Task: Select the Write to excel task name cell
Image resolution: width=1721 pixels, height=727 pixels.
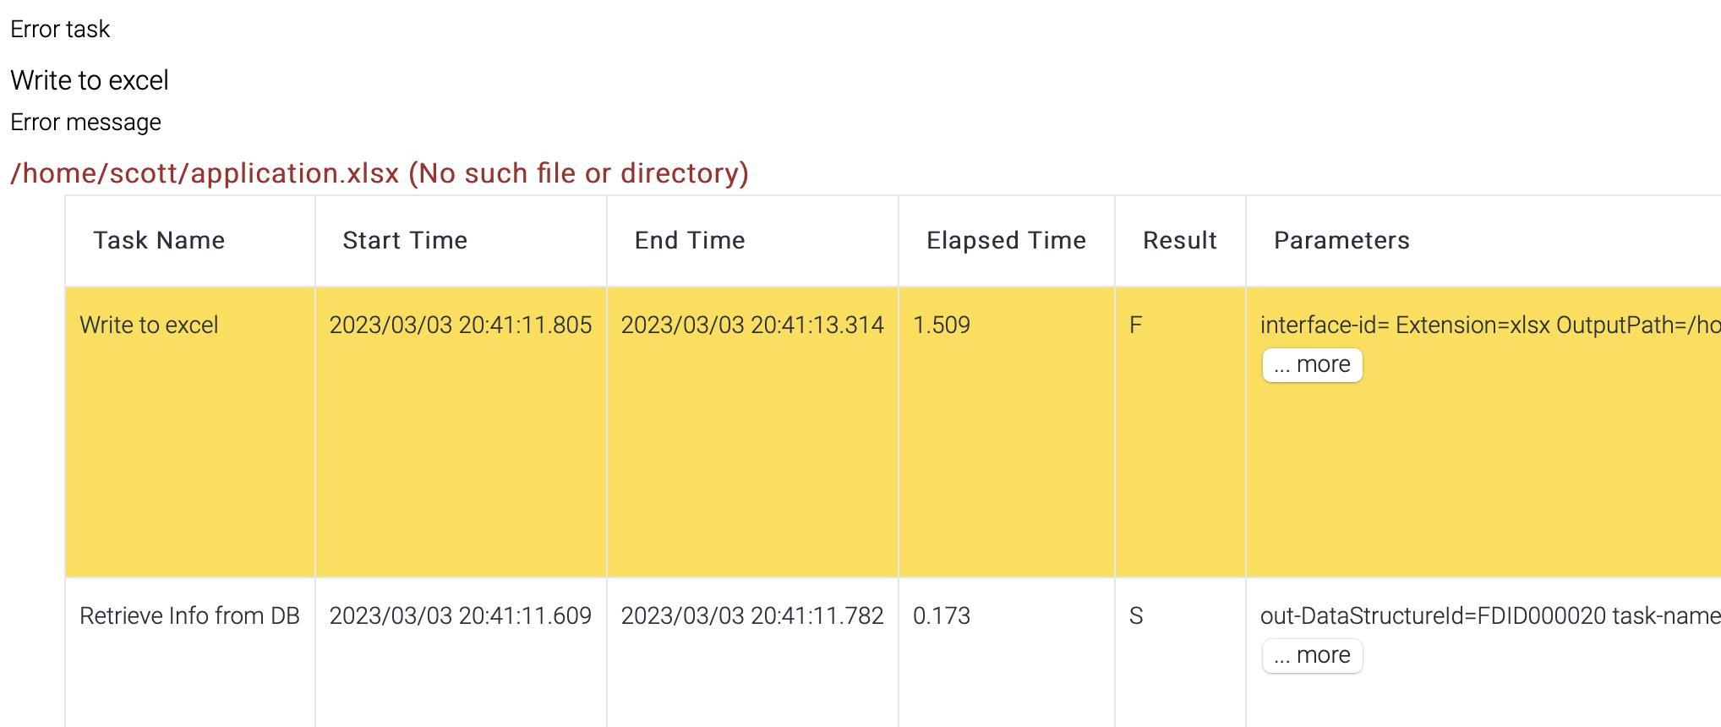Action: (149, 325)
